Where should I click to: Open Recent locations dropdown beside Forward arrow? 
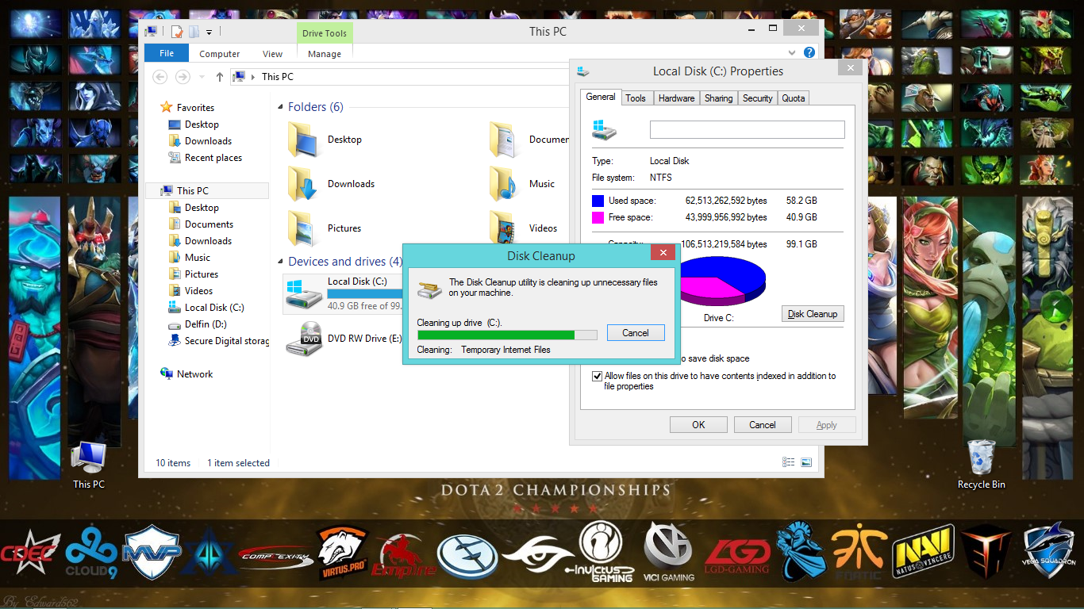pyautogui.click(x=201, y=77)
